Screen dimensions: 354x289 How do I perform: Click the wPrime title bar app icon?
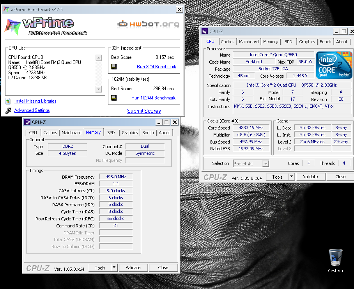pos(6,9)
